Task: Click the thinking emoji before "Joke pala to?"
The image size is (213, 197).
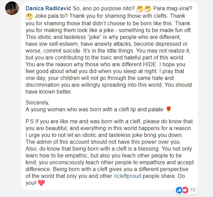Action: click(29, 16)
